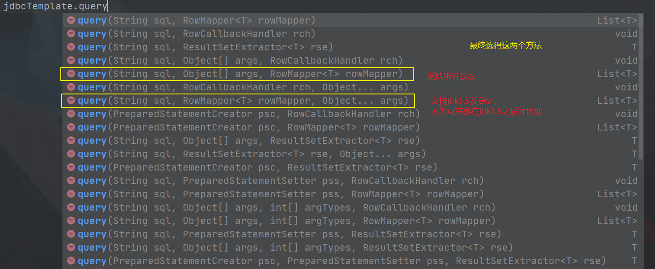Select query with Object[] args, int[] argTypes, RowMapper<T>
Image resolution: width=655 pixels, height=269 pixels.
(x=350, y=221)
